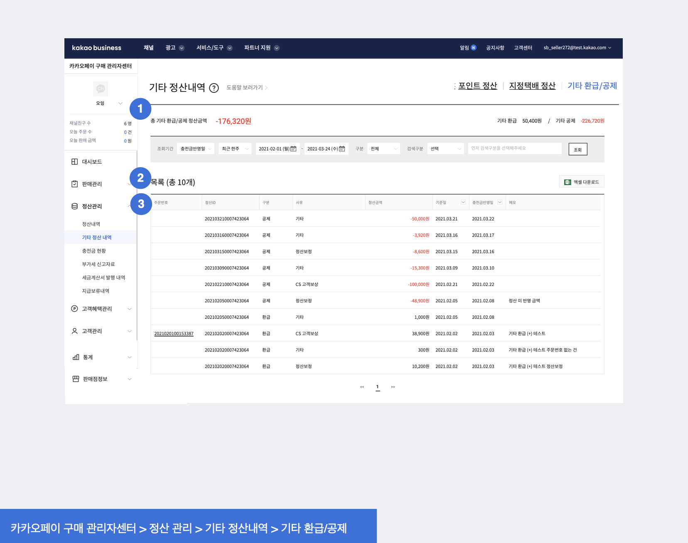Sort by 기준일 column arrow
The image size is (688, 543).
pyautogui.click(x=463, y=202)
